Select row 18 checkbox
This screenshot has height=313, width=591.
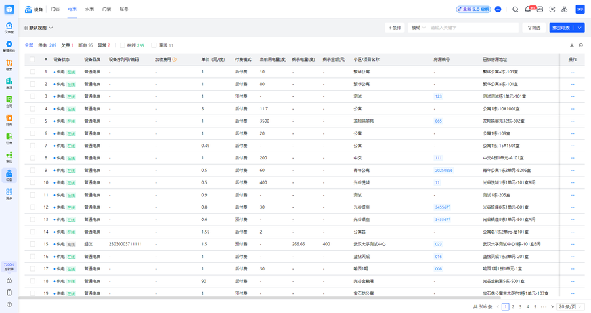click(x=32, y=281)
